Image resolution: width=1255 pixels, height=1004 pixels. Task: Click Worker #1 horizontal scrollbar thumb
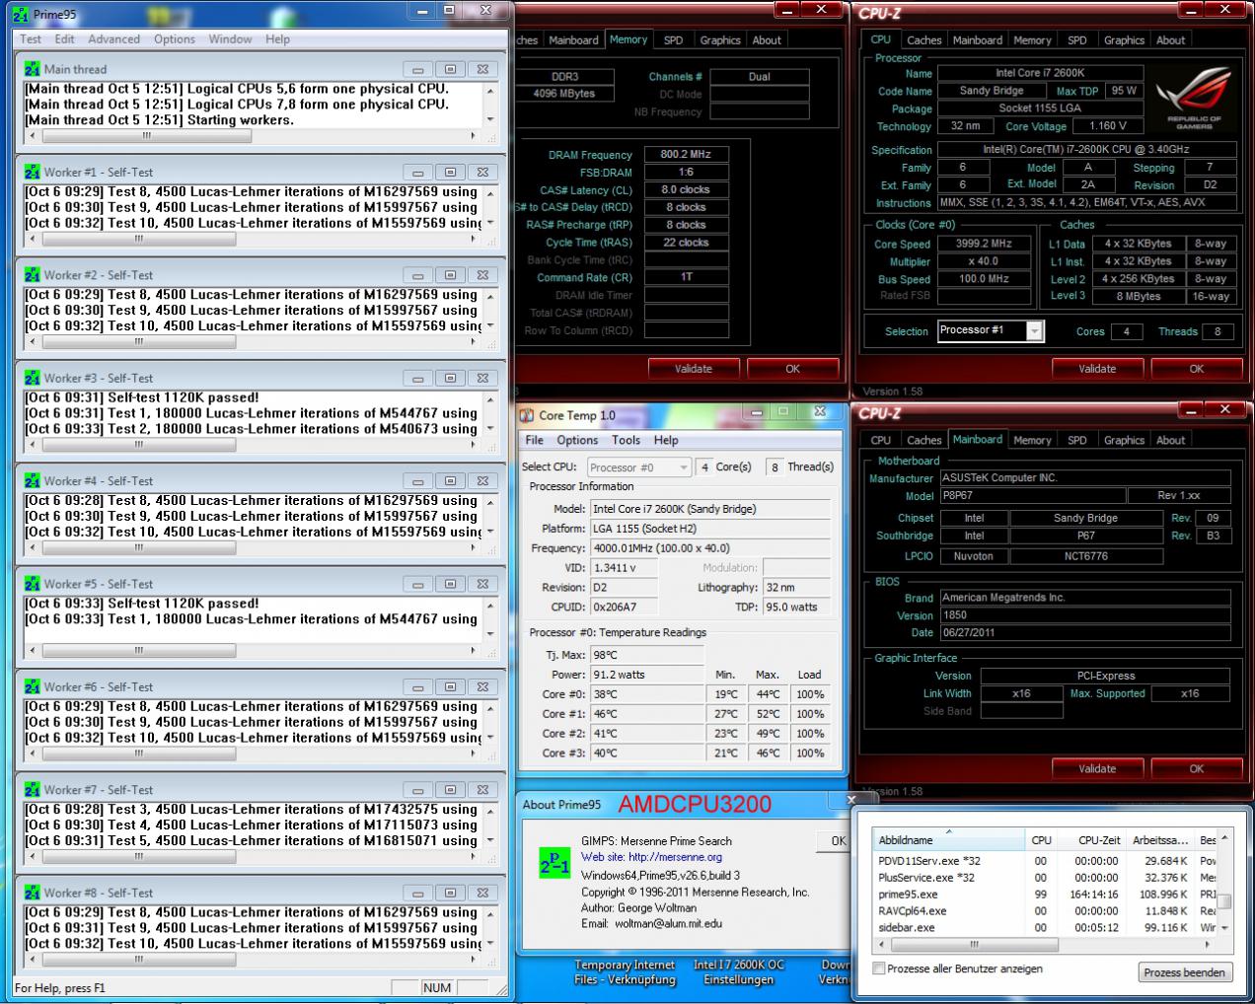click(x=138, y=239)
